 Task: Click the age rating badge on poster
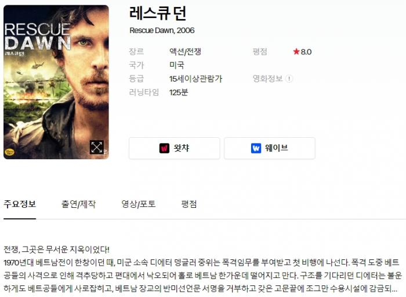click(10, 152)
